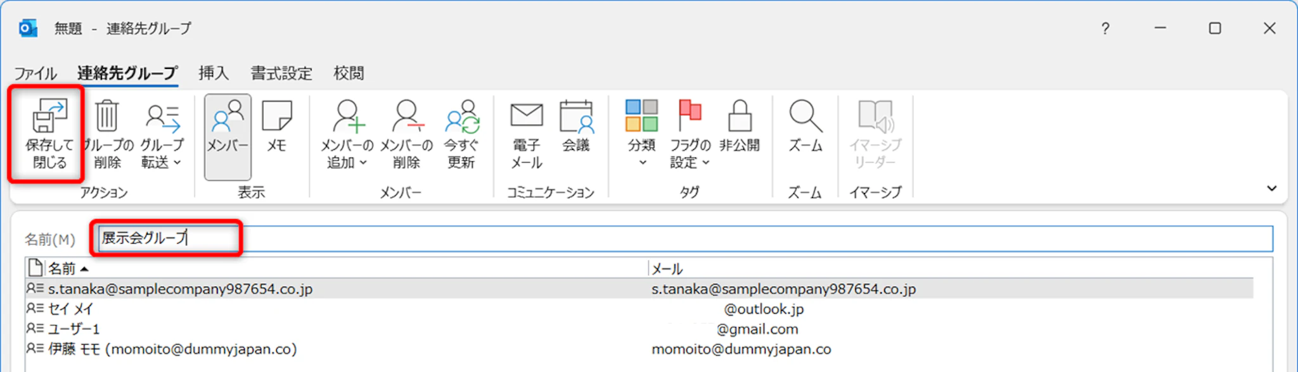
Task: Open the Categorize (分類) color dropdown
Action: point(641,136)
